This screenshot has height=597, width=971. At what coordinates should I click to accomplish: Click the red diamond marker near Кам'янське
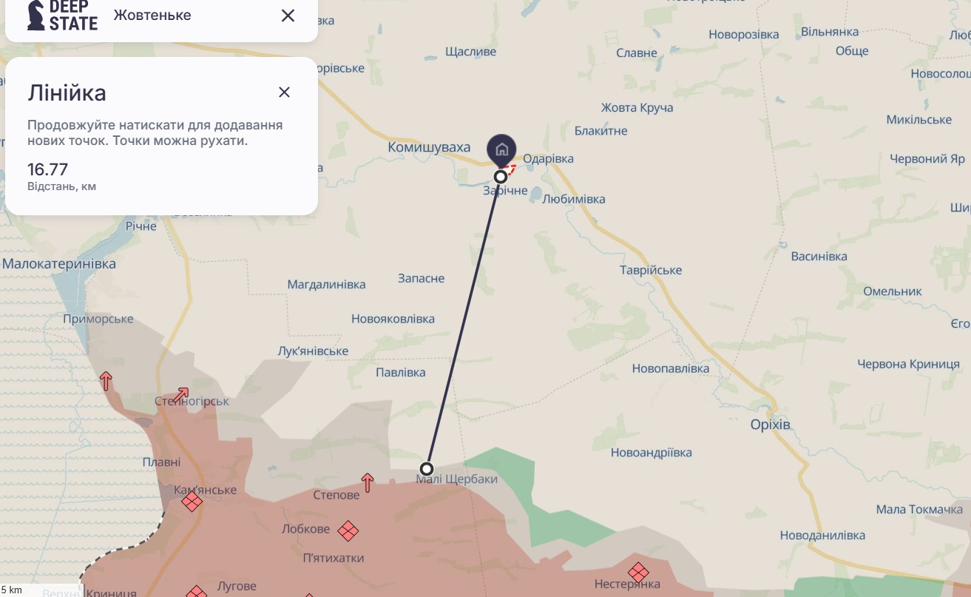(192, 502)
